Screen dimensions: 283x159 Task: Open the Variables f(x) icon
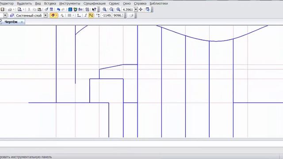[x=80, y=9]
